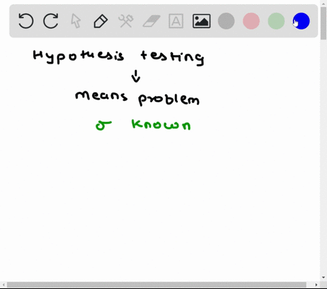The width and height of the screenshot is (327, 289).
Task: Pick the gray color swatch
Action: coord(226,21)
